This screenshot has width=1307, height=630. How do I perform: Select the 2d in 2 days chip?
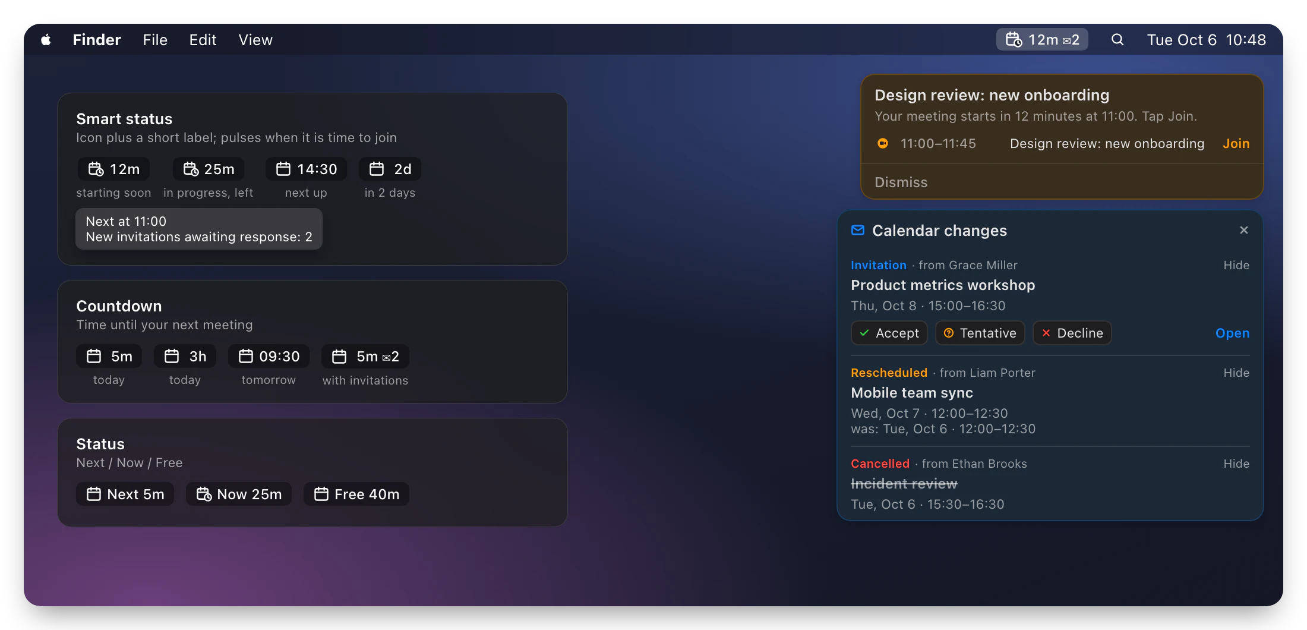[390, 169]
